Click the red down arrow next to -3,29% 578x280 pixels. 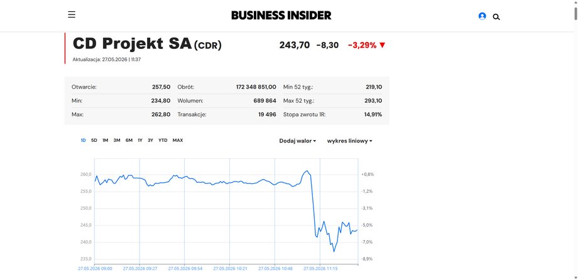coord(382,45)
